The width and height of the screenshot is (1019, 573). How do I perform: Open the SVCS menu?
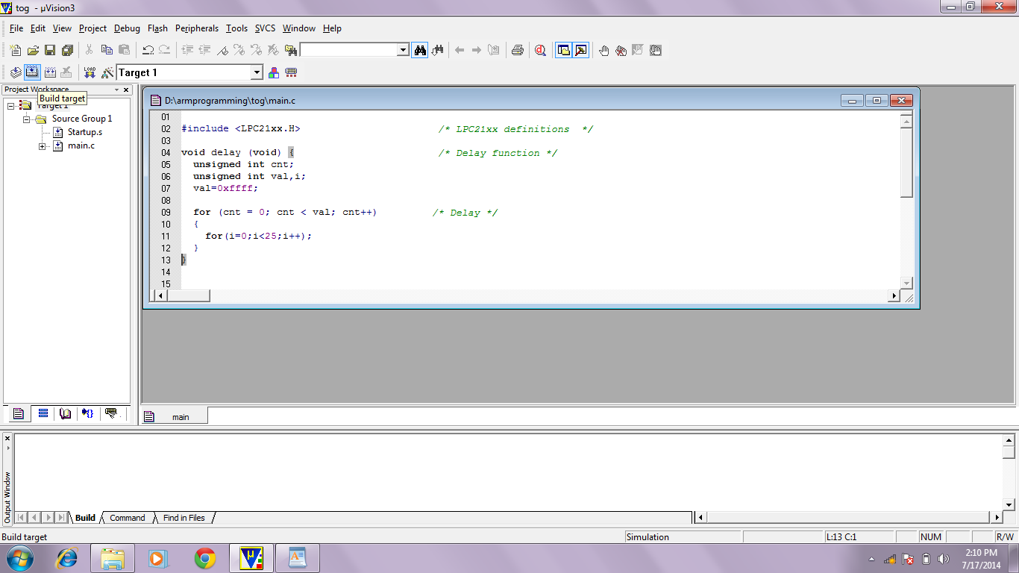click(265, 28)
